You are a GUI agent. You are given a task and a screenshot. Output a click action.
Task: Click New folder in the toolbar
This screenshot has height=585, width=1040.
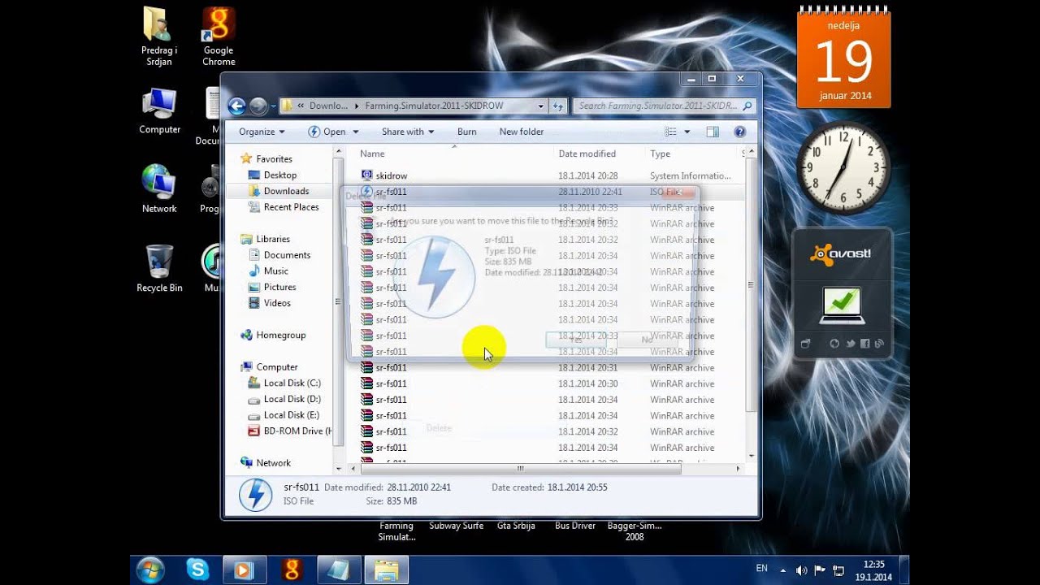522,132
